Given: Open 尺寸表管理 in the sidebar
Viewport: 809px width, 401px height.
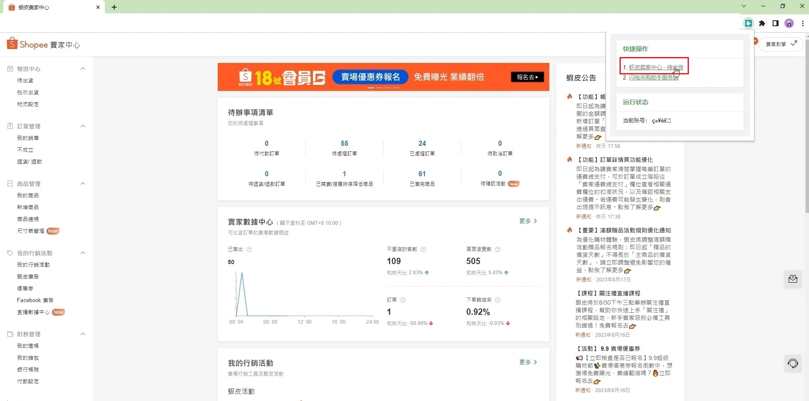Looking at the screenshot, I should pyautogui.click(x=30, y=231).
